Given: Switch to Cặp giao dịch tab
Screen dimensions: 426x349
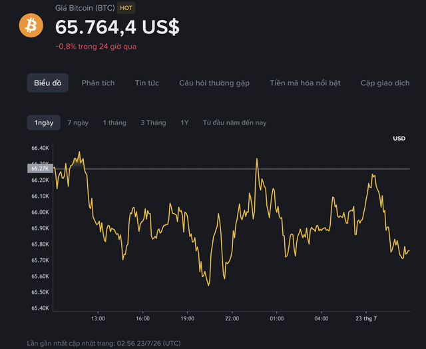Looking at the screenshot, I should coord(385,83).
